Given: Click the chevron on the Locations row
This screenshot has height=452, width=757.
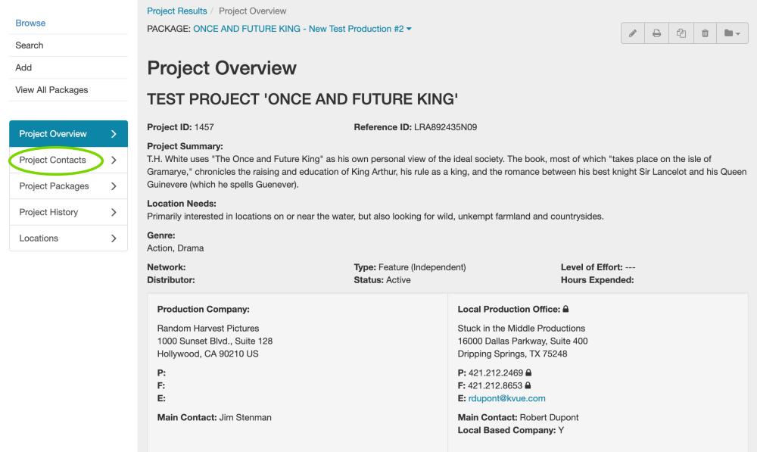Looking at the screenshot, I should (x=114, y=238).
